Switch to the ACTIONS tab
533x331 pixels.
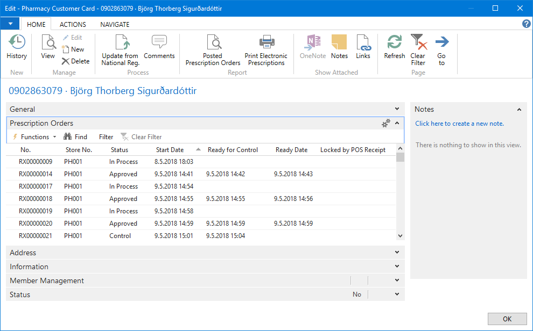tap(73, 24)
